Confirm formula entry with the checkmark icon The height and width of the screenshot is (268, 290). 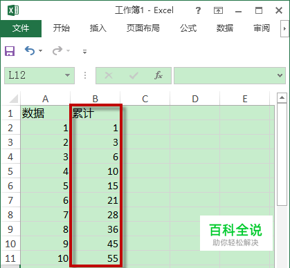point(134,75)
